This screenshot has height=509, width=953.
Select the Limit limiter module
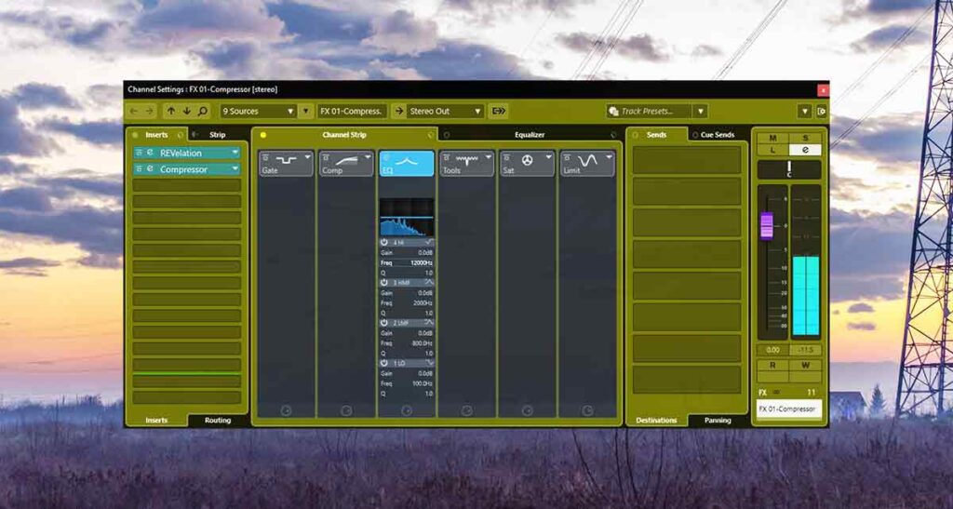pos(587,164)
